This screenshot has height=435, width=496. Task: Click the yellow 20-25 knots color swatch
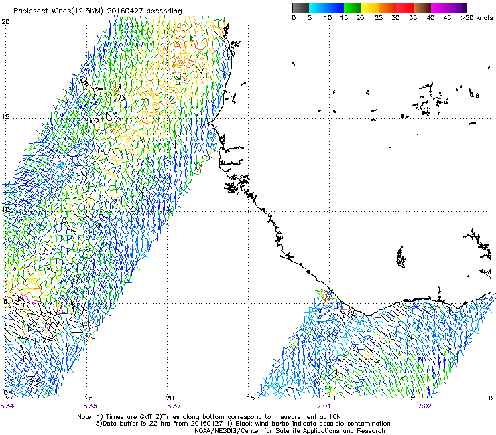[370, 8]
